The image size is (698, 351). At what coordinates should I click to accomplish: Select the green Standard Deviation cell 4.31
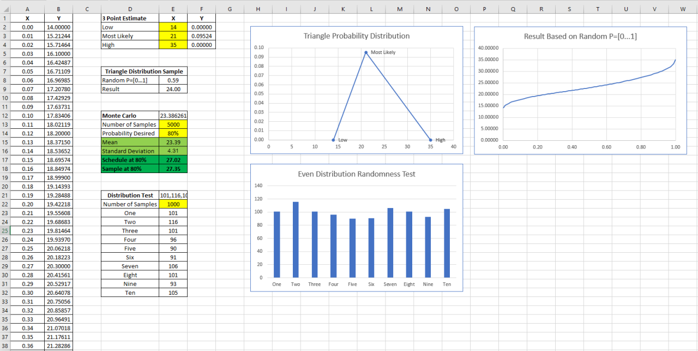[x=173, y=151]
